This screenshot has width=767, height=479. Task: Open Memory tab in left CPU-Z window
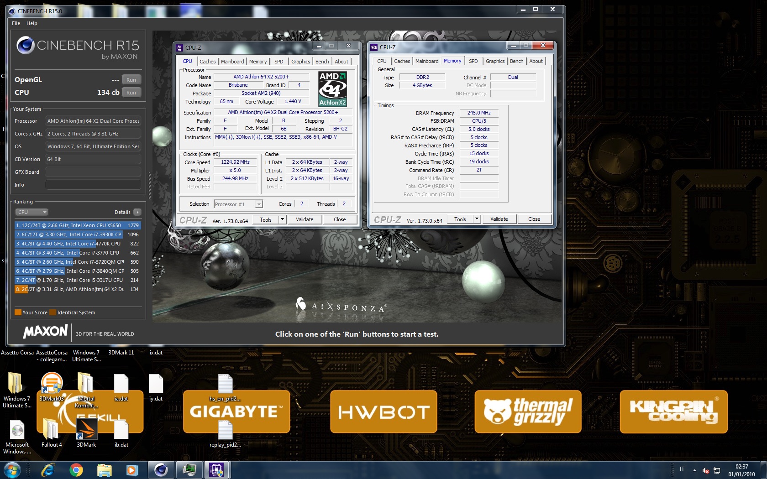click(258, 62)
